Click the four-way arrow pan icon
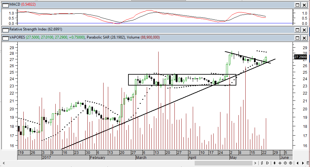 280,163
